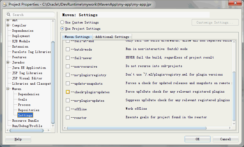Select the Process tree item
The image size is (244, 147).
pyautogui.click(x=24, y=105)
